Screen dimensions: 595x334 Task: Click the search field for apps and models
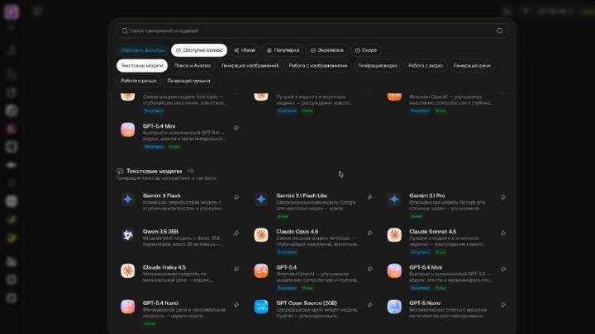tap(312, 31)
